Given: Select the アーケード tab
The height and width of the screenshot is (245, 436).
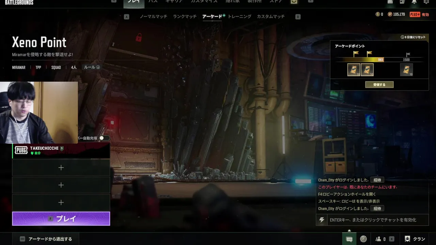Looking at the screenshot, I should (x=212, y=16).
